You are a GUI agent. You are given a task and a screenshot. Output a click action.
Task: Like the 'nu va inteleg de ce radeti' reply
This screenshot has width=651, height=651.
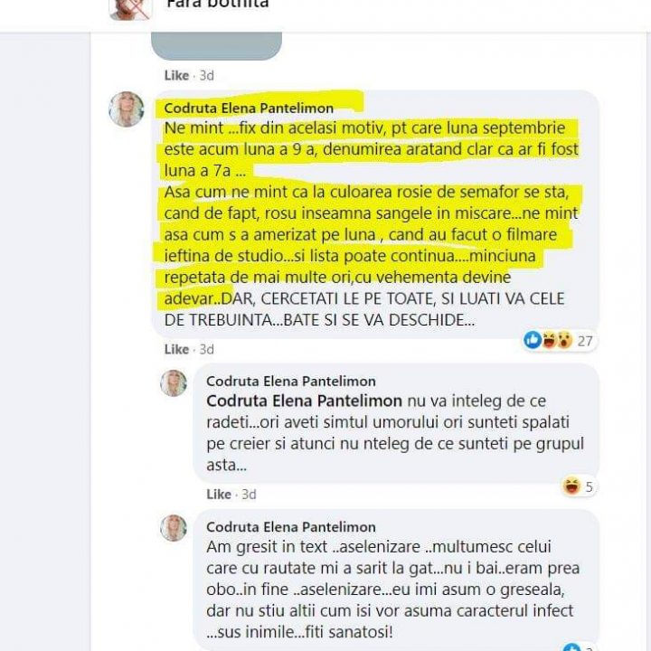(219, 494)
